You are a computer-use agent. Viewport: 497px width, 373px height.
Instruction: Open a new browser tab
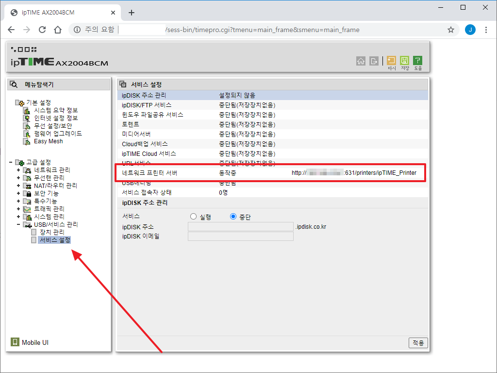132,13
